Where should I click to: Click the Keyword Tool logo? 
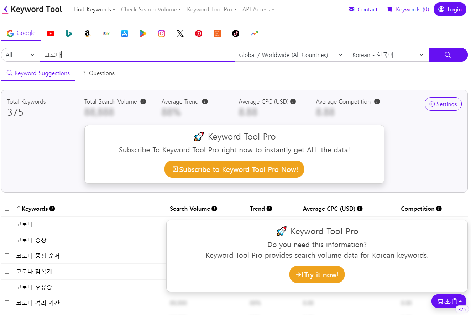point(32,10)
